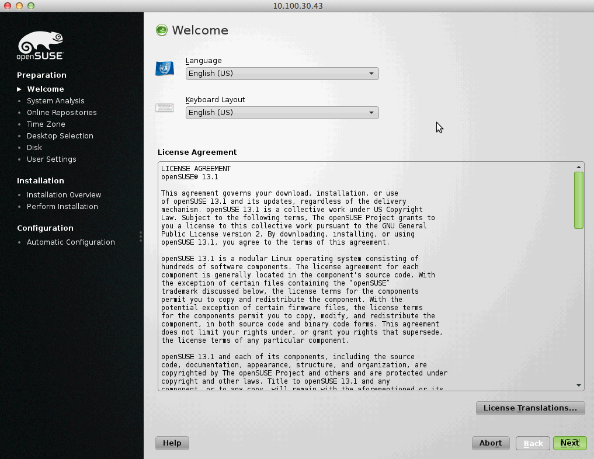Select the Welcome step in sidebar
The image size is (594, 459).
[x=46, y=89]
